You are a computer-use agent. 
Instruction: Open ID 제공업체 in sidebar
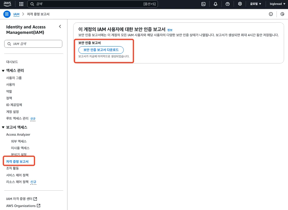coord(14,105)
